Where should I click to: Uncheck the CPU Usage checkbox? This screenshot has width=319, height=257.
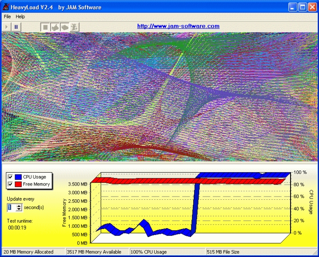click(x=10, y=177)
